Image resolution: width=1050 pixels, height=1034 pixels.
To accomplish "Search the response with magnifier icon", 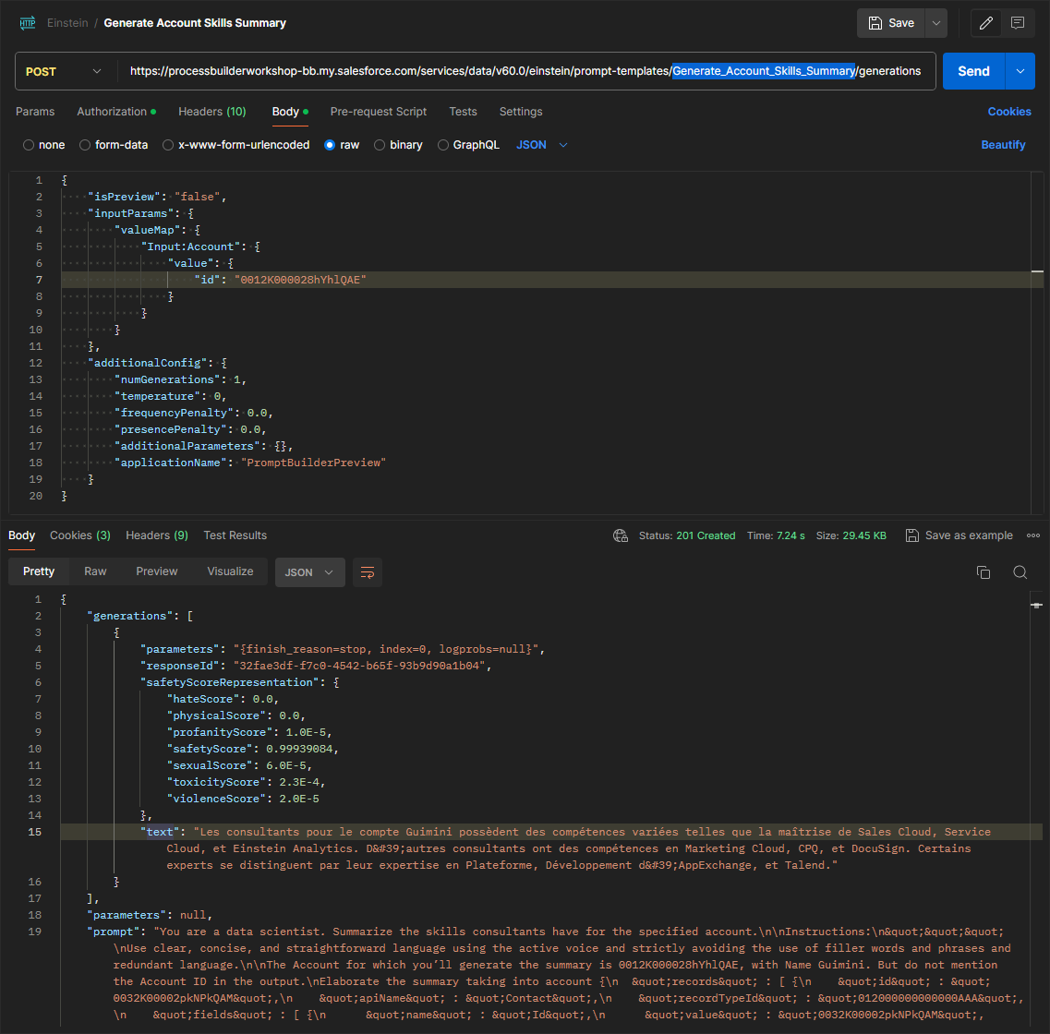I will pyautogui.click(x=1020, y=572).
